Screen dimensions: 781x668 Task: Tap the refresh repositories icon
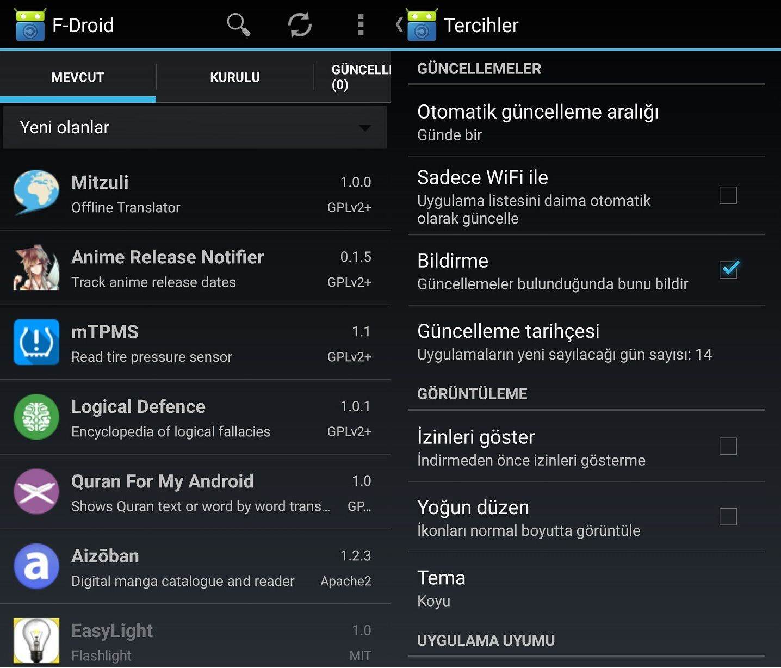[x=300, y=25]
